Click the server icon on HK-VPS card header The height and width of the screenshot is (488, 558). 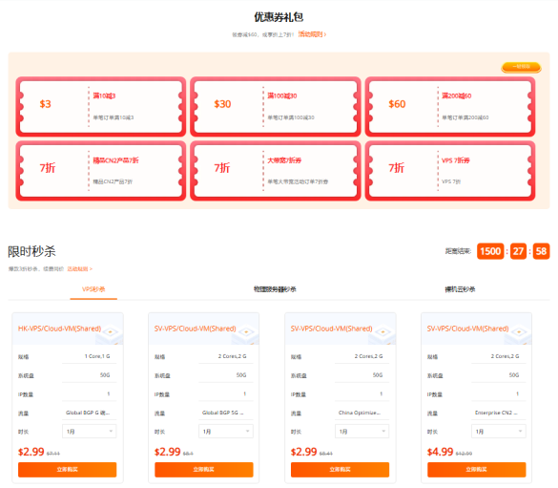111,334
